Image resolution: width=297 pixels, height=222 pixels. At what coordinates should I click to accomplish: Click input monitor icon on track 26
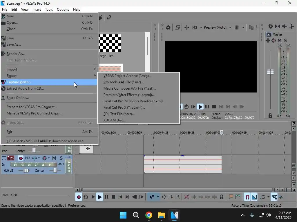click(28, 158)
